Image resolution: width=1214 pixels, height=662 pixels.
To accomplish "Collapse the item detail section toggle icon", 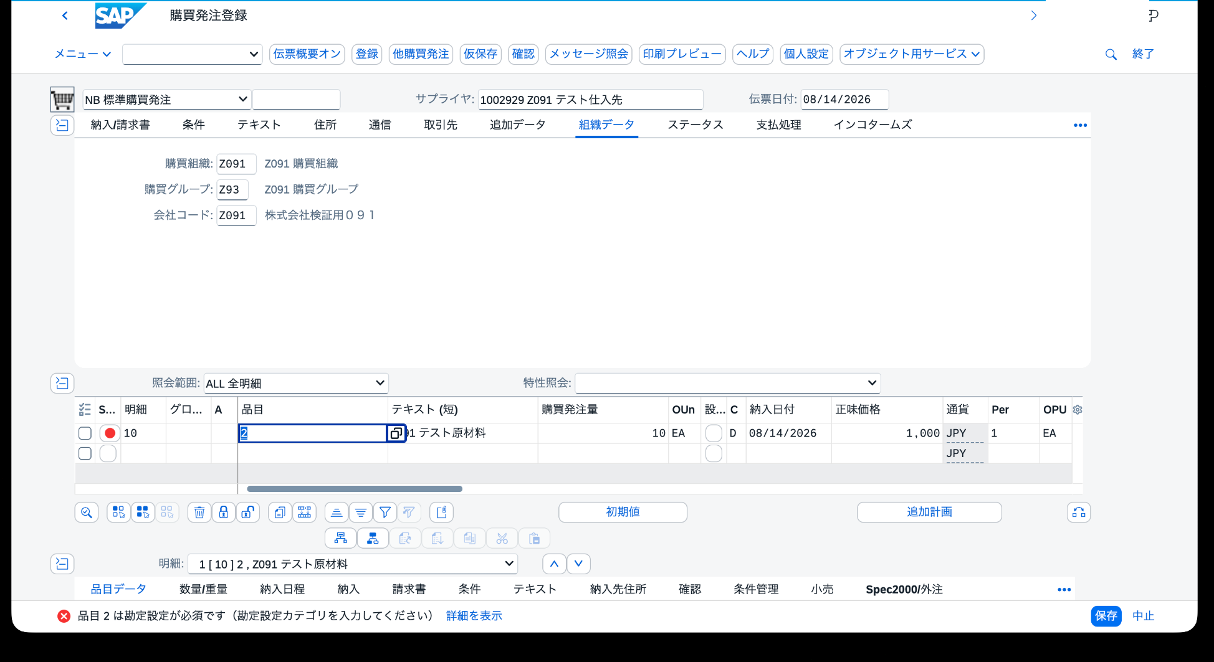I will pos(62,564).
